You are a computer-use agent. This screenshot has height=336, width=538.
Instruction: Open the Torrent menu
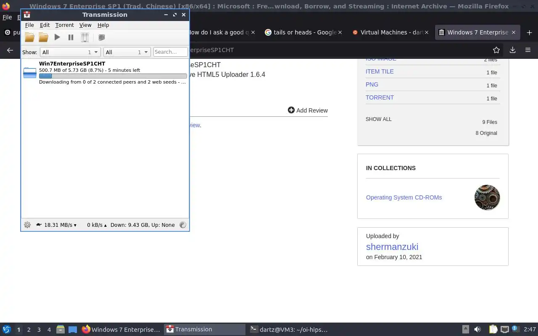click(64, 25)
